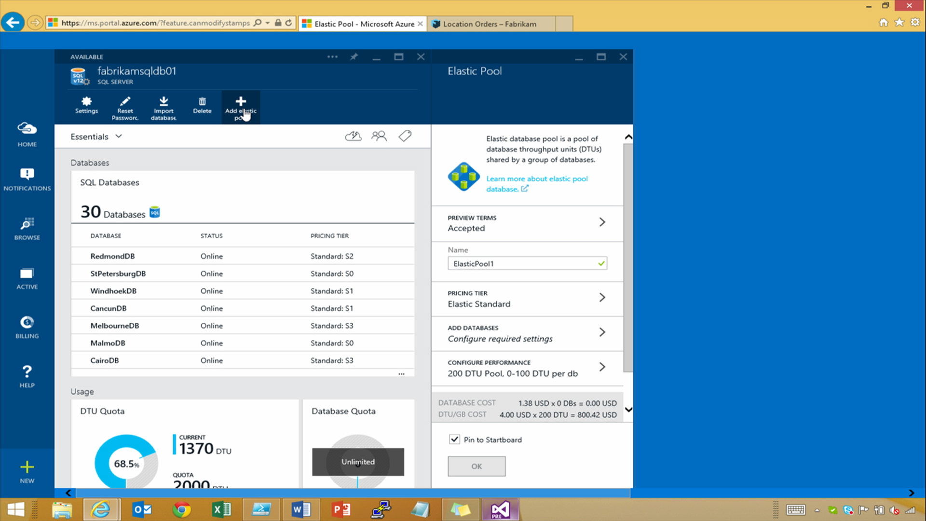Click the Reset Password pencil icon
The image size is (926, 521).
[x=125, y=101]
